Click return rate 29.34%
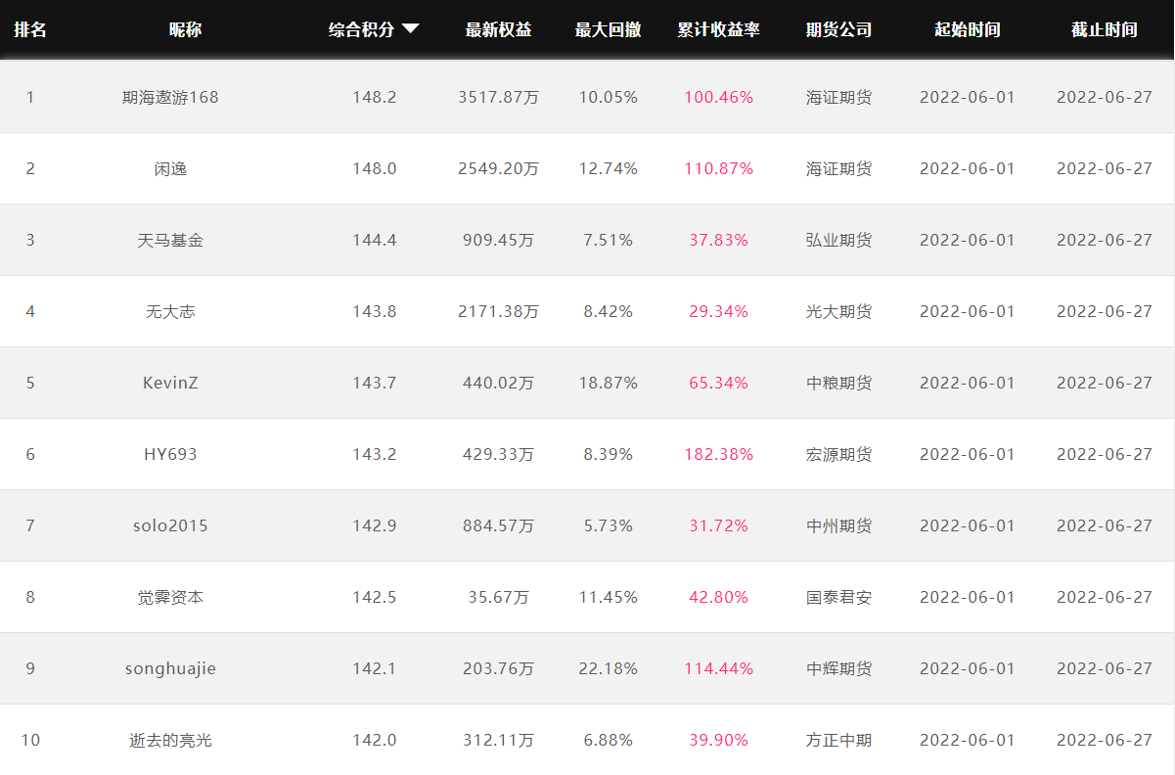 [719, 311]
